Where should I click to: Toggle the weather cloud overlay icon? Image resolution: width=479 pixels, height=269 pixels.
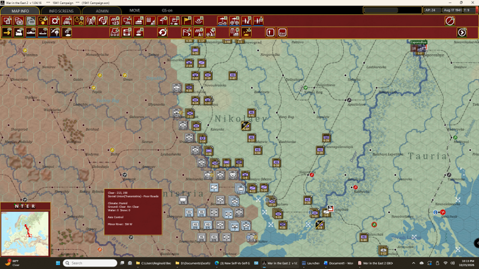pos(175,21)
